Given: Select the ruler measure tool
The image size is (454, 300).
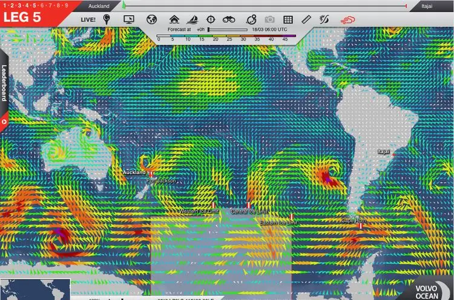Looking at the screenshot, I should click(x=306, y=19).
